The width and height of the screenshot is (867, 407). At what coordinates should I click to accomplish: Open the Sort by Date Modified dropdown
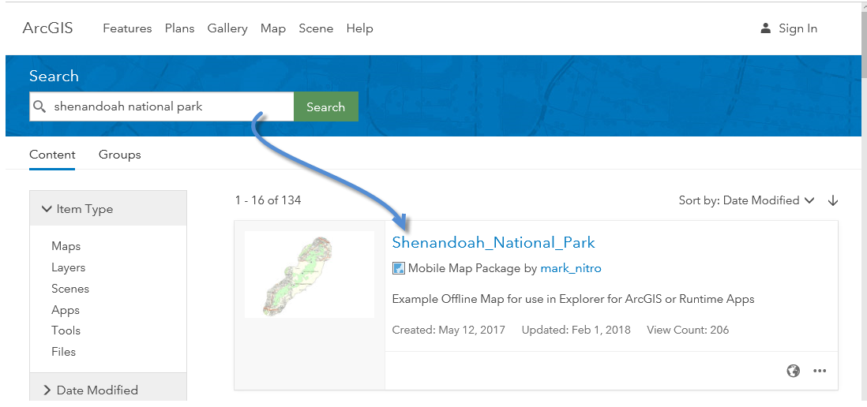(746, 200)
